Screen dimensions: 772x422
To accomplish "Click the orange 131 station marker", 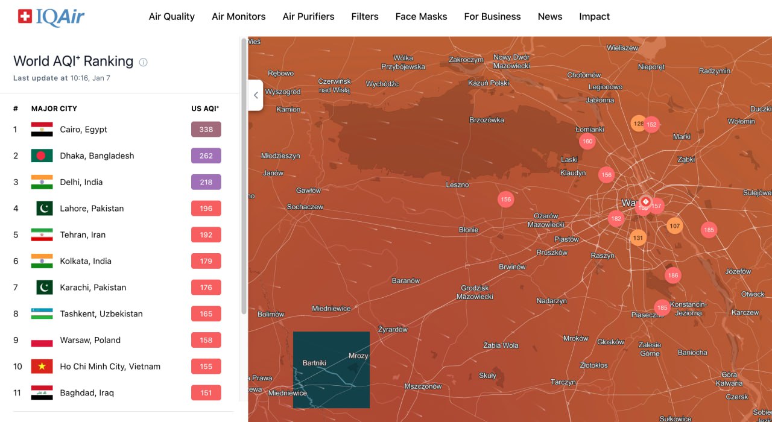I will click(638, 238).
